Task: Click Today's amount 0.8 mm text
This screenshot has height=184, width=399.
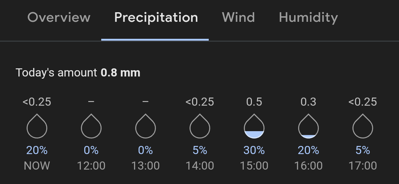Action: pos(78,73)
